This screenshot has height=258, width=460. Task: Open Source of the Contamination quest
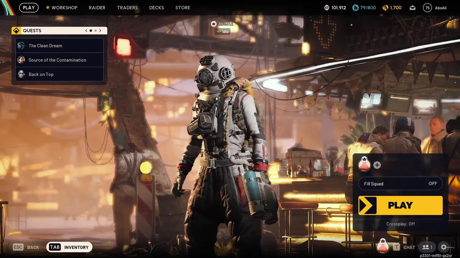click(x=60, y=60)
